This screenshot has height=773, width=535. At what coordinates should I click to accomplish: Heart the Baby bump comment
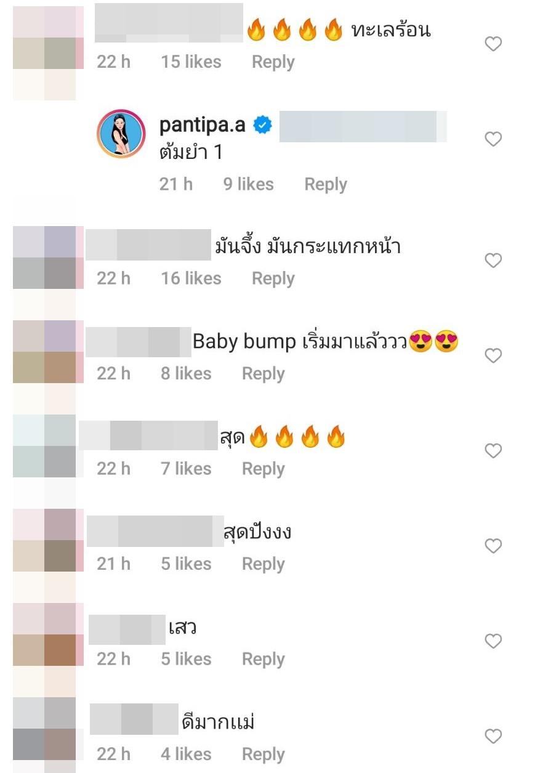point(493,355)
